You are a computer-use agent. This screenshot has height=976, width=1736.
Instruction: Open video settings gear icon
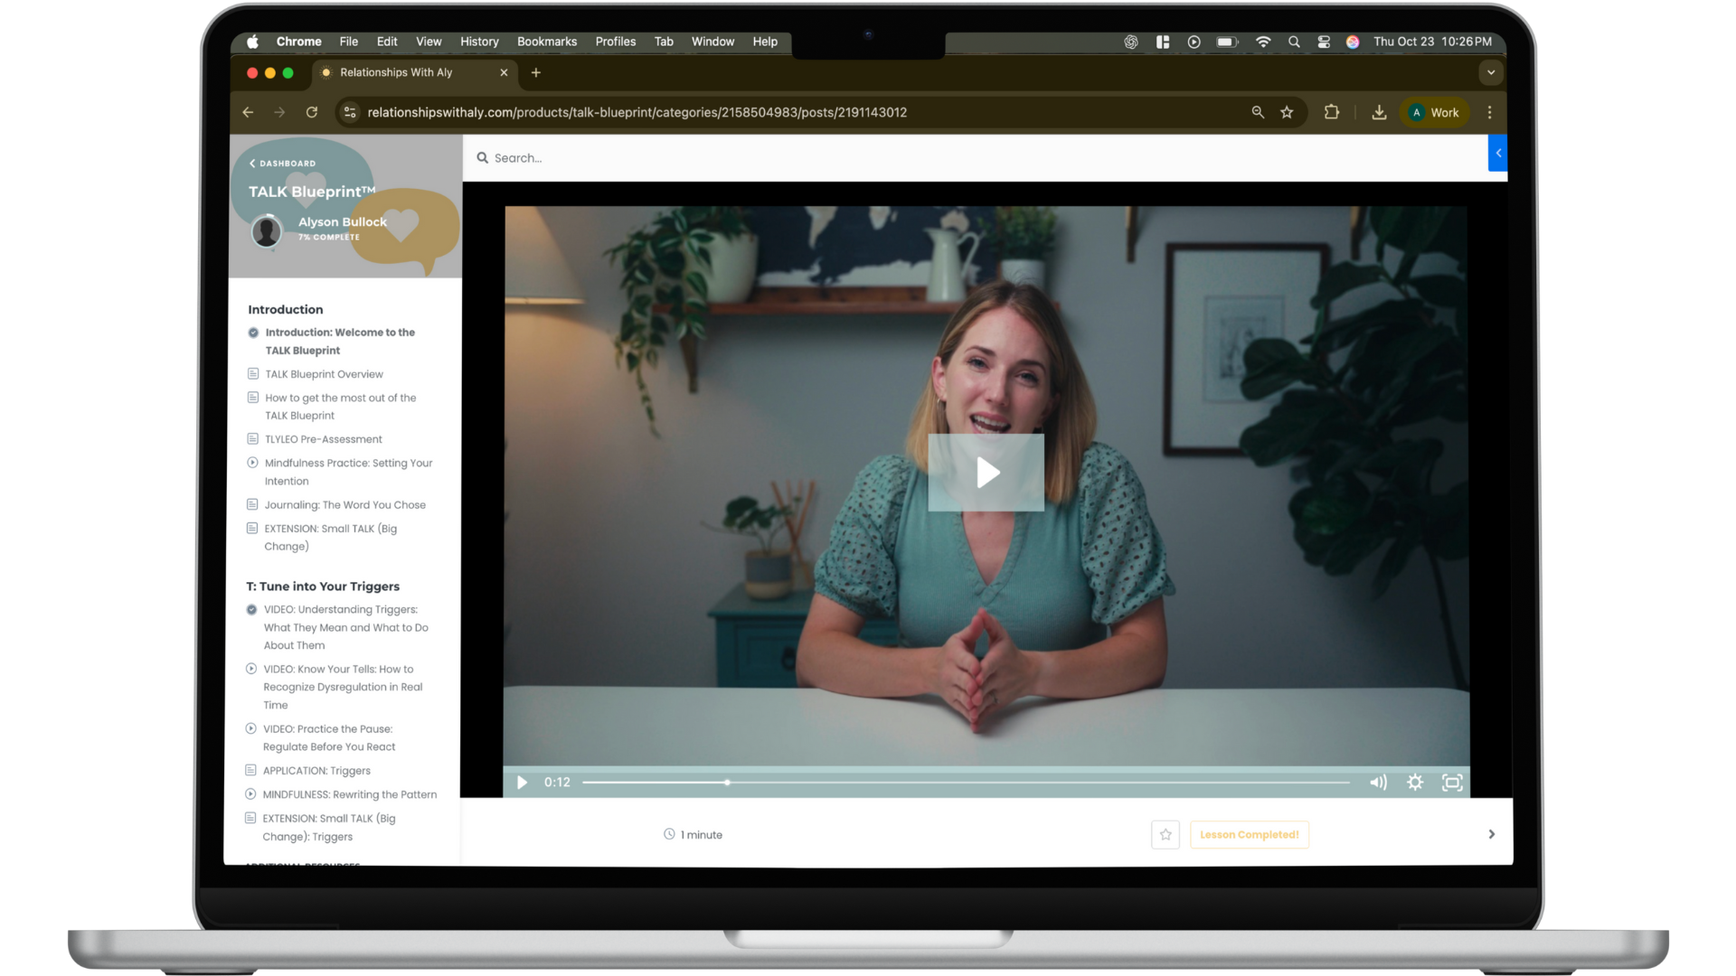pos(1415,783)
